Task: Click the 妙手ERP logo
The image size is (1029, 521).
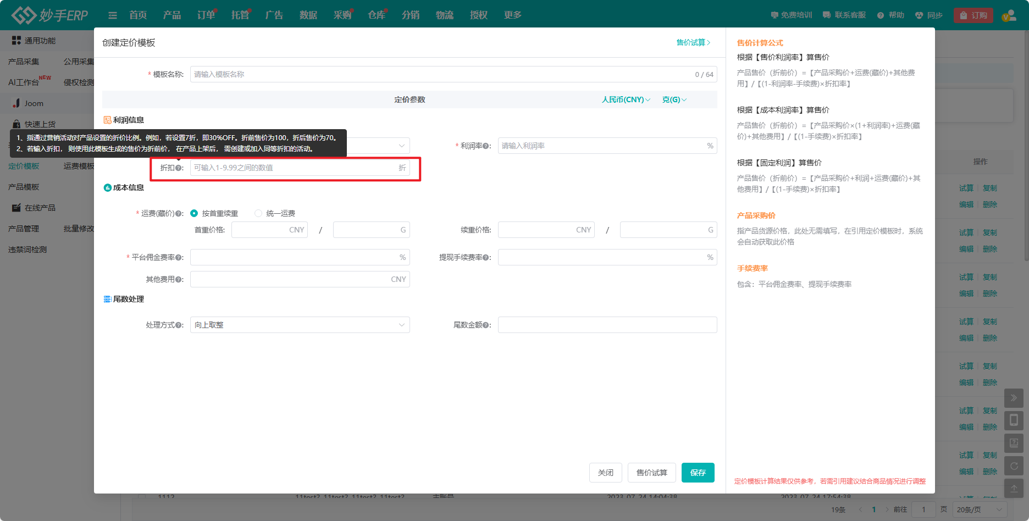Action: [49, 15]
